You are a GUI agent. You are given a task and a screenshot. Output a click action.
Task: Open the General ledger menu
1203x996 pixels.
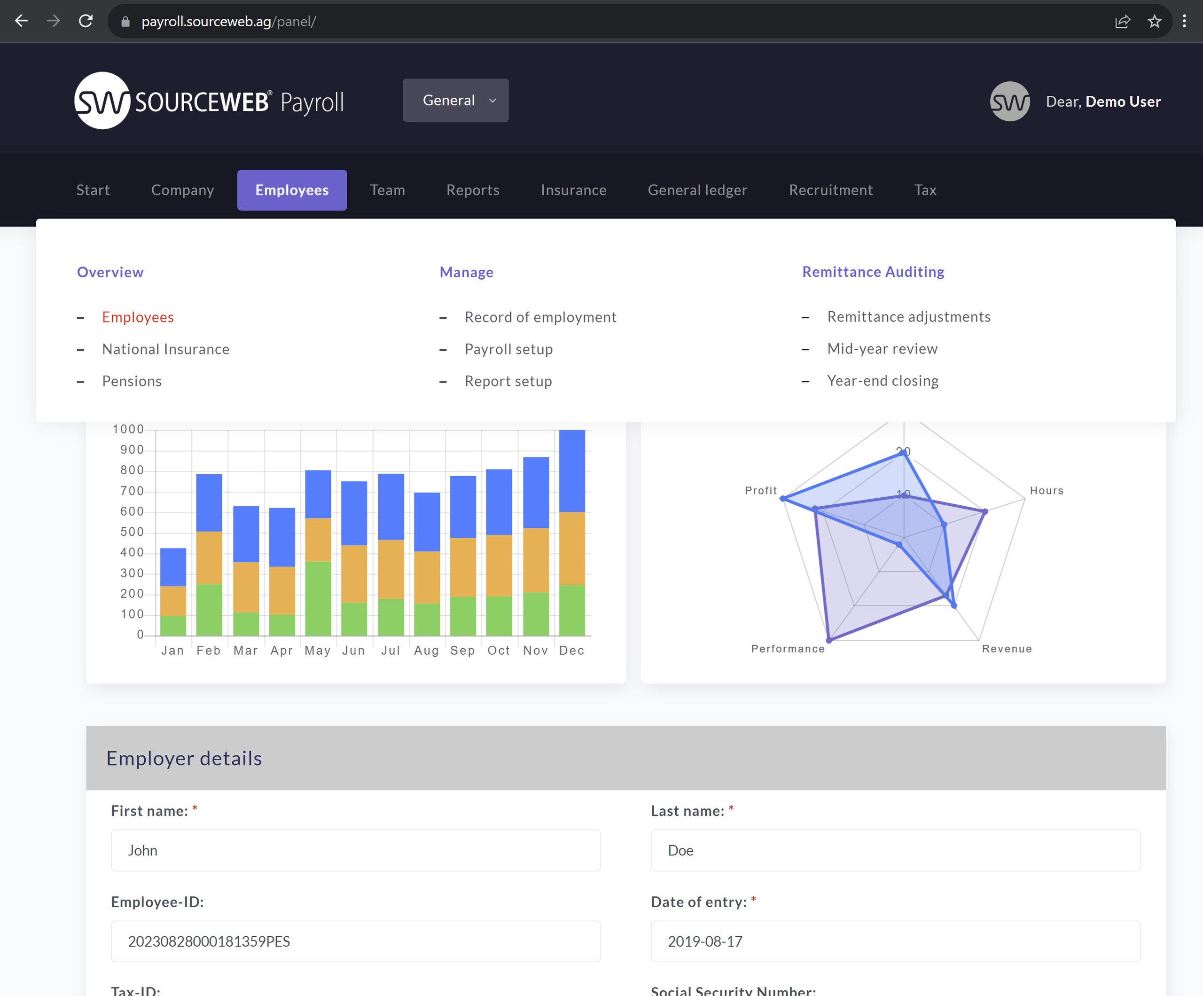pyautogui.click(x=697, y=190)
